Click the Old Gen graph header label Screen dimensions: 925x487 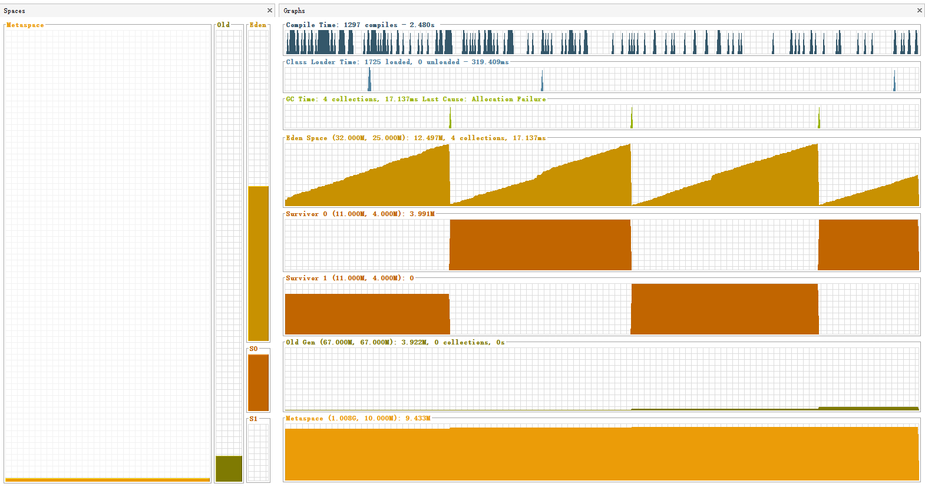pos(395,342)
